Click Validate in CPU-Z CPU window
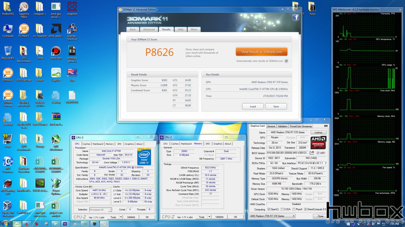Image resolution: width=405 pixels, height=227 pixels. click(x=131, y=217)
